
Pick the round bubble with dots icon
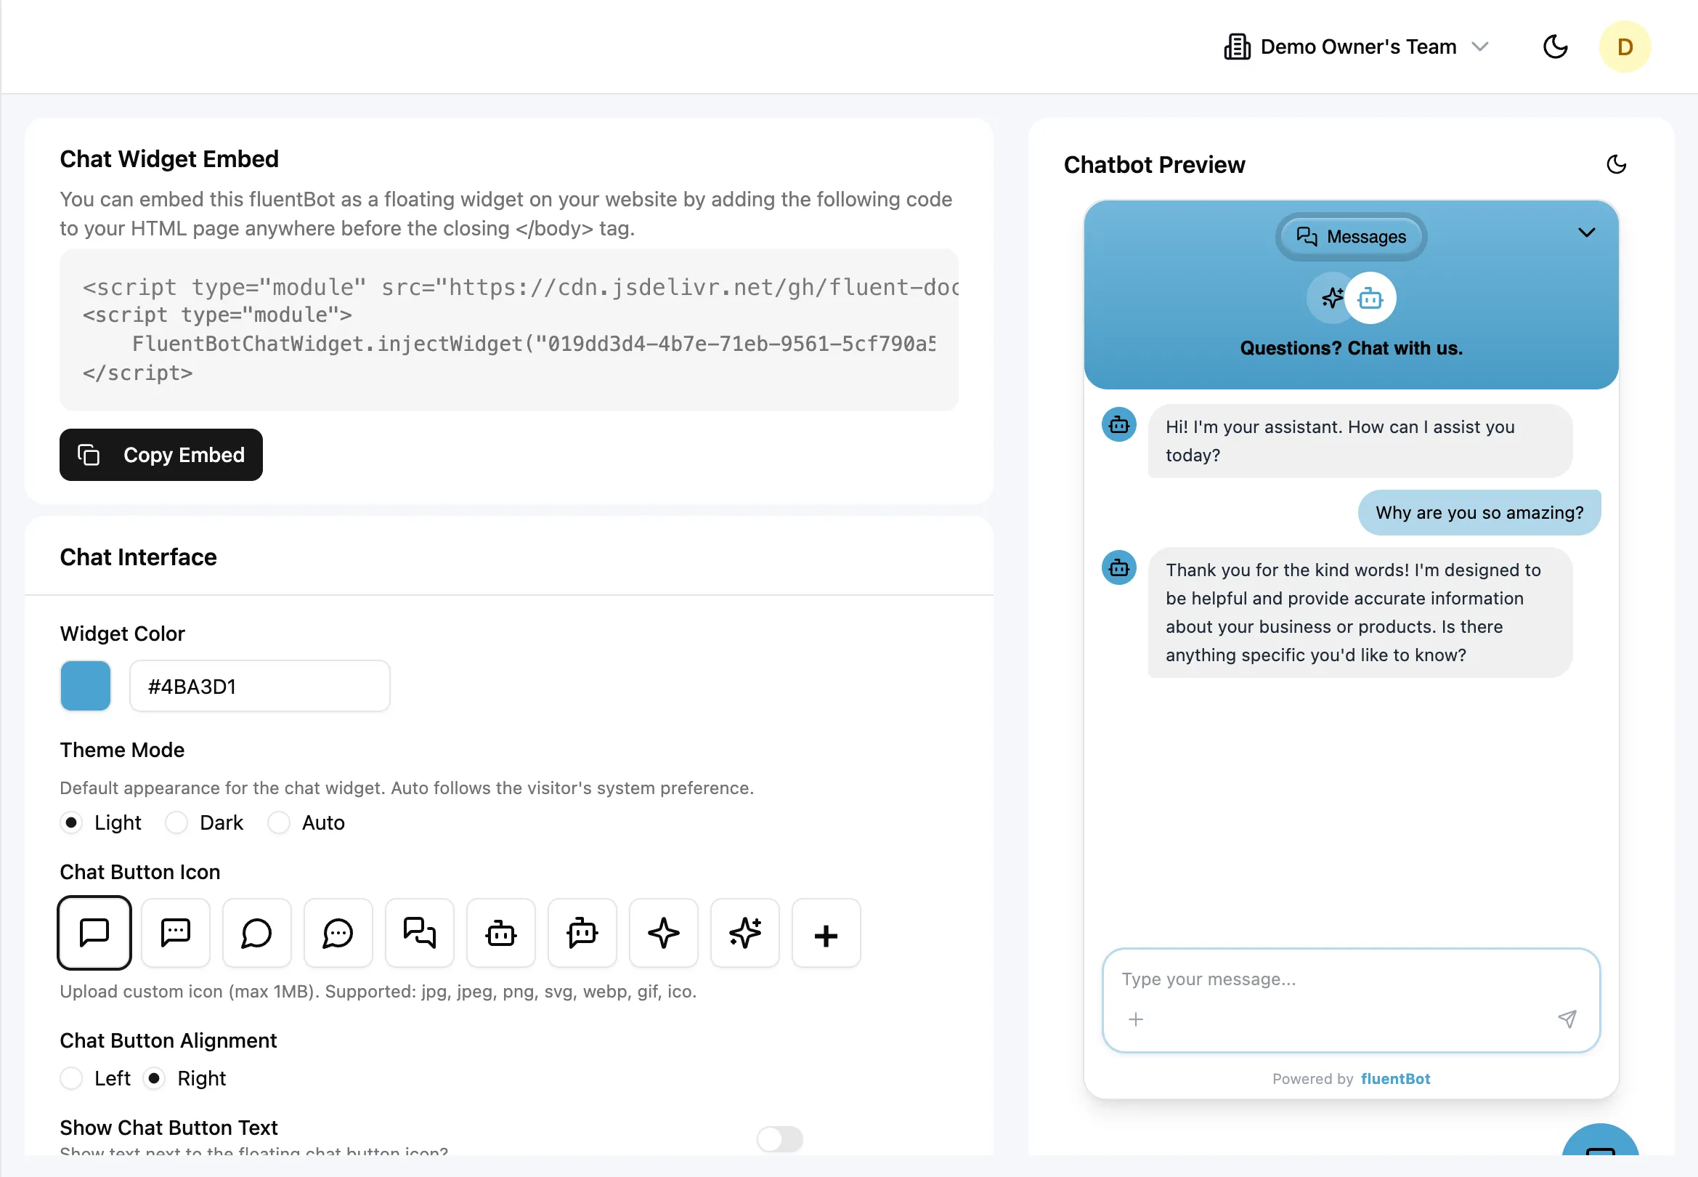click(338, 933)
